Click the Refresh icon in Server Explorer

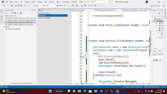[6, 13]
